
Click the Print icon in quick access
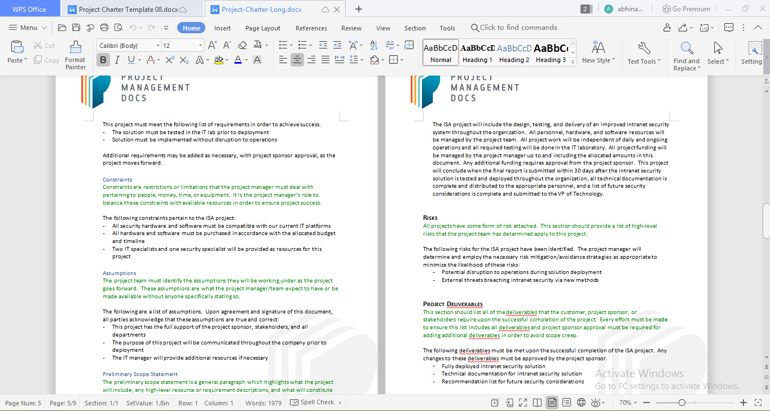click(104, 28)
